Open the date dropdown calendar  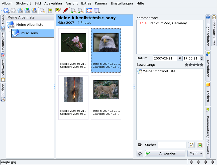coord(179,58)
